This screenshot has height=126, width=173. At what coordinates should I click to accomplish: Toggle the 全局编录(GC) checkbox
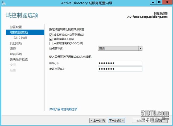[x=51, y=39]
